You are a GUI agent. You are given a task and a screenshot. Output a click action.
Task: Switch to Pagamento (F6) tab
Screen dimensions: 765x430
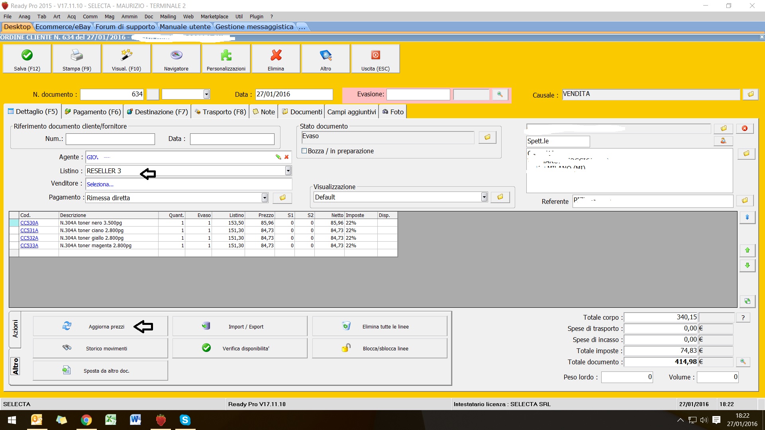(x=93, y=112)
